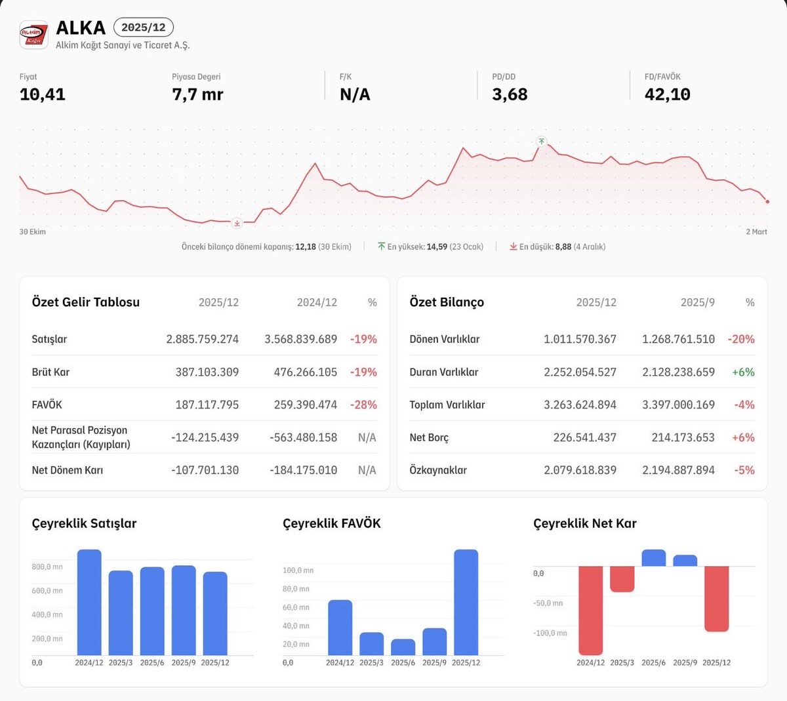The image size is (787, 701).
Task: Click the ALKA ticker title
Action: click(81, 28)
